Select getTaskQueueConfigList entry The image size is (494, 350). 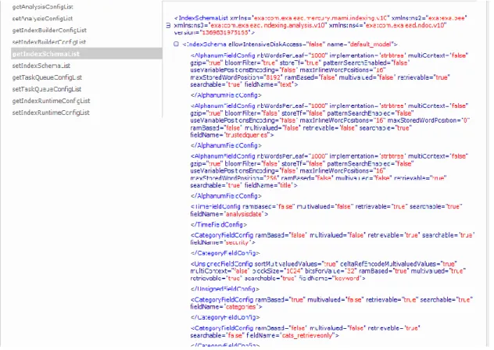(47, 77)
